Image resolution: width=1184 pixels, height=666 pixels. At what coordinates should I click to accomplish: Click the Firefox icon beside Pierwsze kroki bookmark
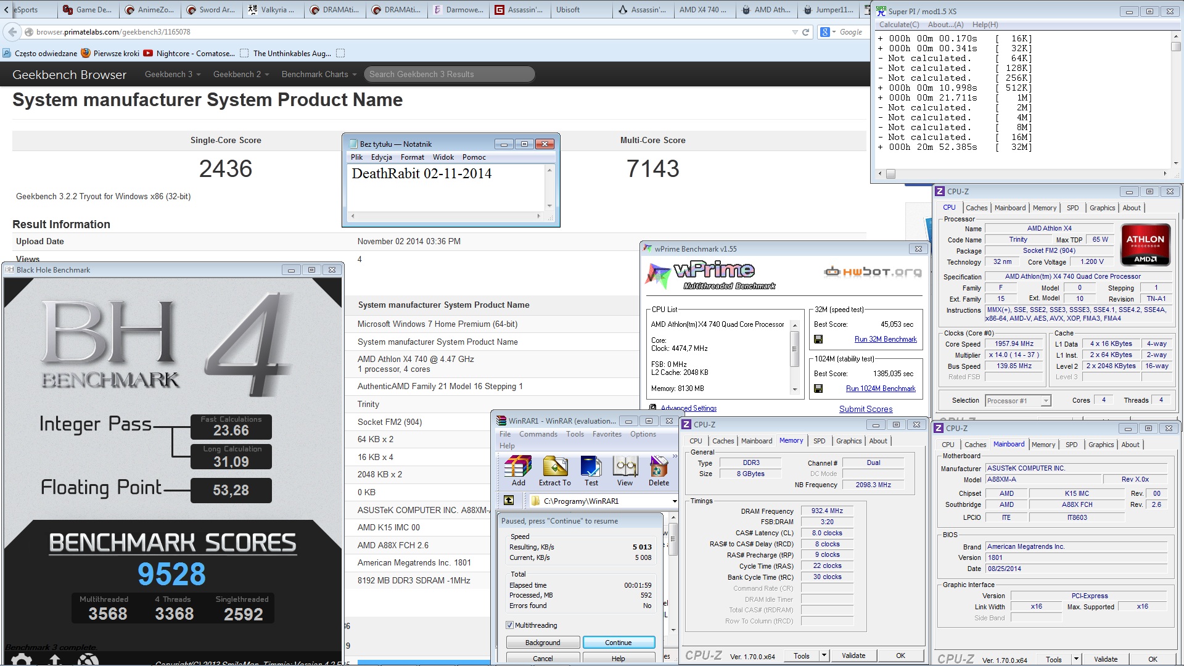tap(86, 53)
